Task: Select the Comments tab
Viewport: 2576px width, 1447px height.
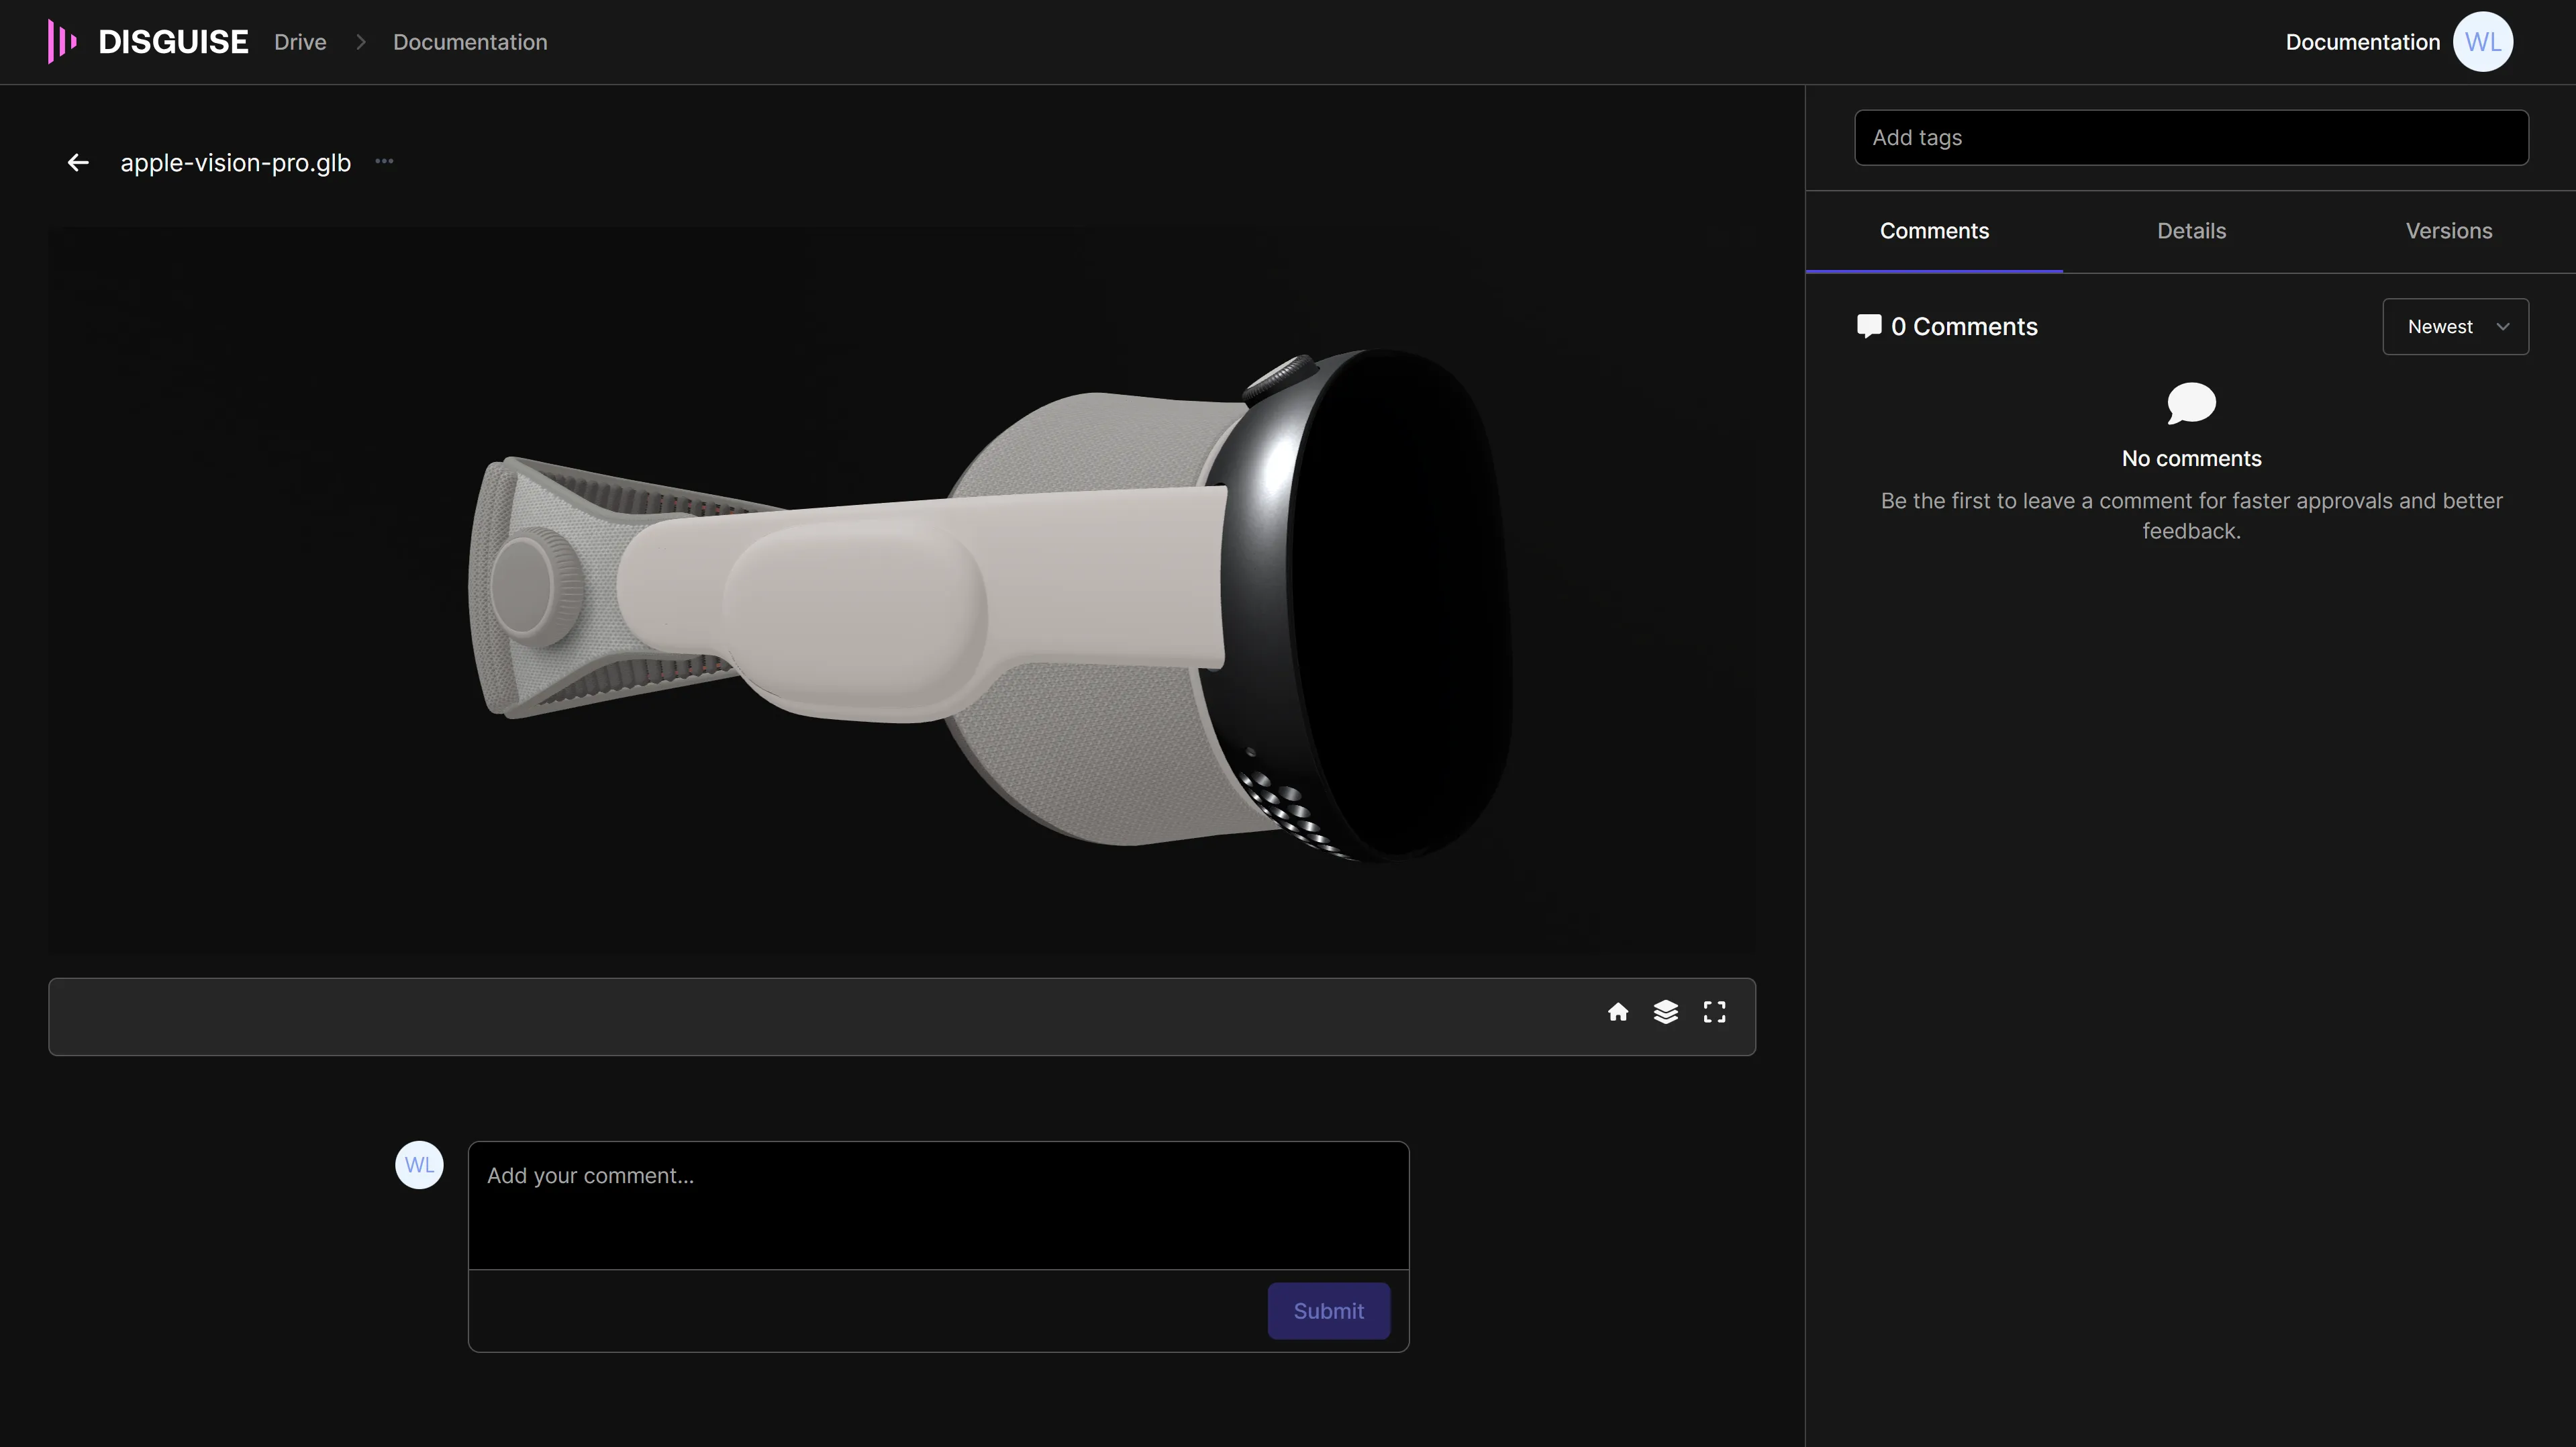Action: pos(1934,231)
